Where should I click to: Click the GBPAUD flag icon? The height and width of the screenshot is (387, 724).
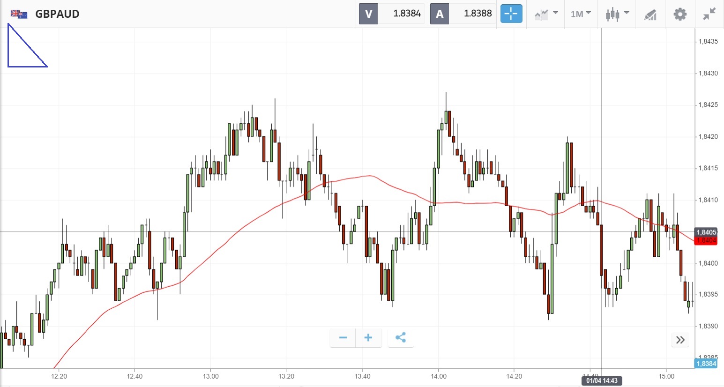click(x=19, y=14)
